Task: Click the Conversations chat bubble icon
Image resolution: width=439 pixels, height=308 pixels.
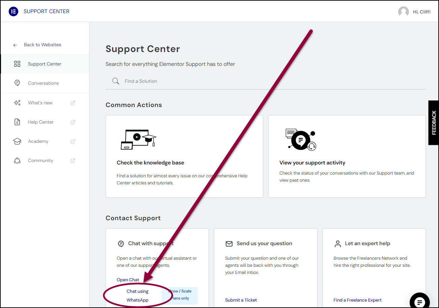Action: [17, 83]
